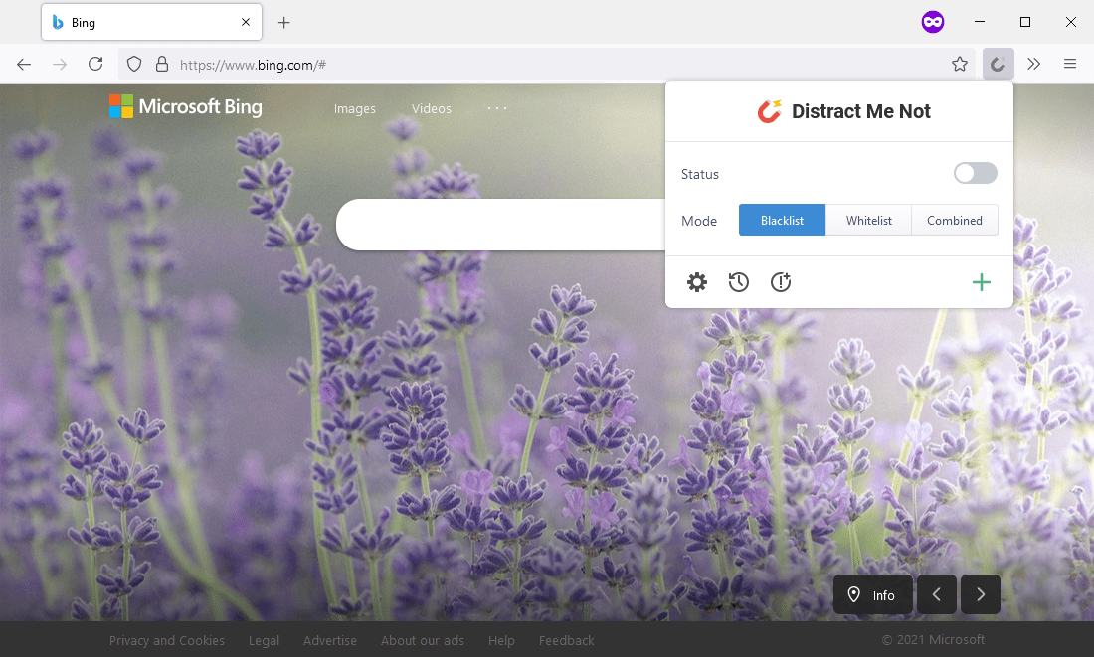Select Images on the Bing menu
The width and height of the screenshot is (1094, 657).
[x=354, y=108]
